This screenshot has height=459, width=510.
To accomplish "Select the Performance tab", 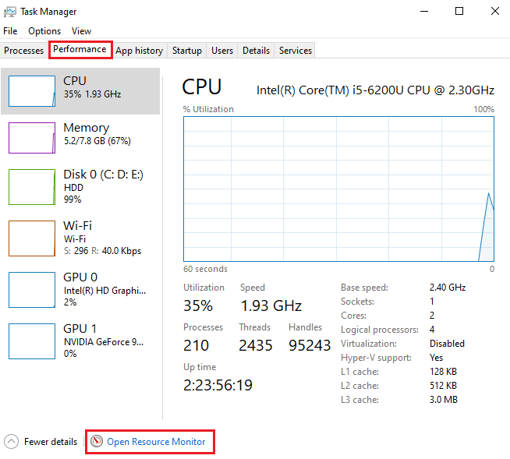I will click(x=80, y=49).
